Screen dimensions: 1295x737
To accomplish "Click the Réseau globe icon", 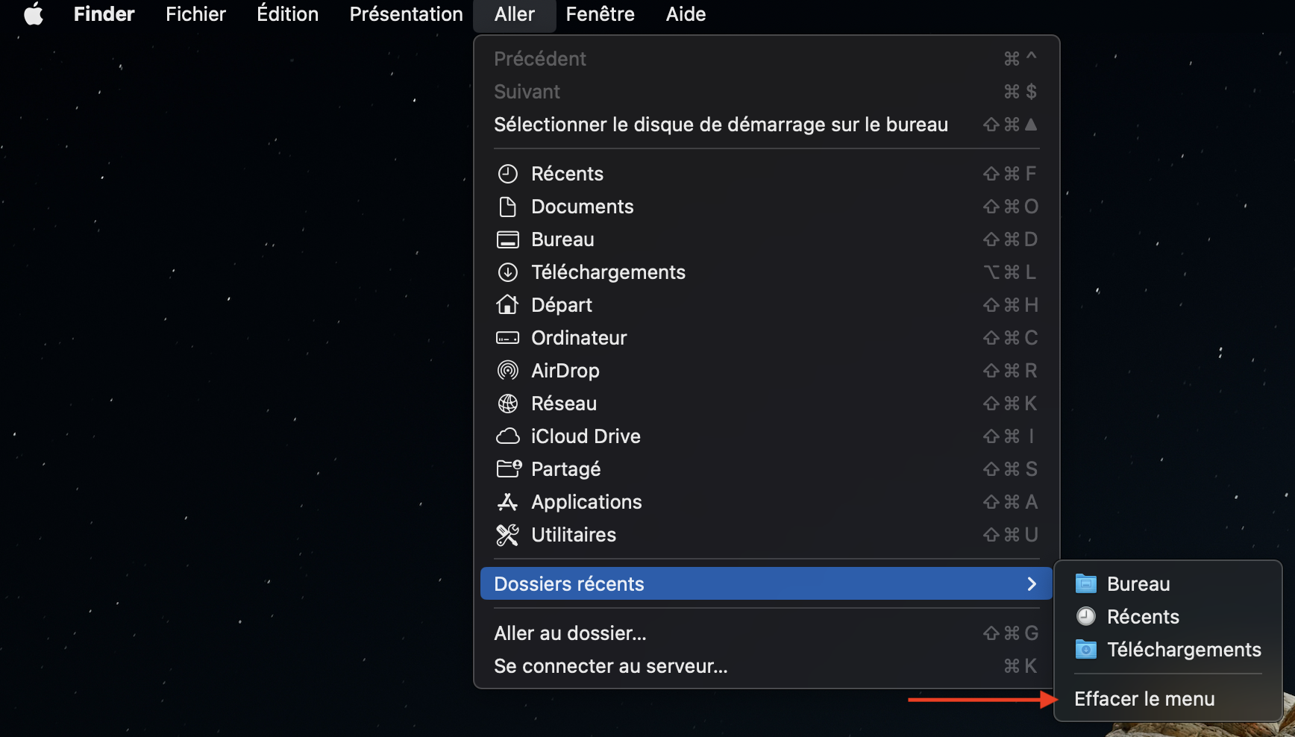I will pos(507,404).
